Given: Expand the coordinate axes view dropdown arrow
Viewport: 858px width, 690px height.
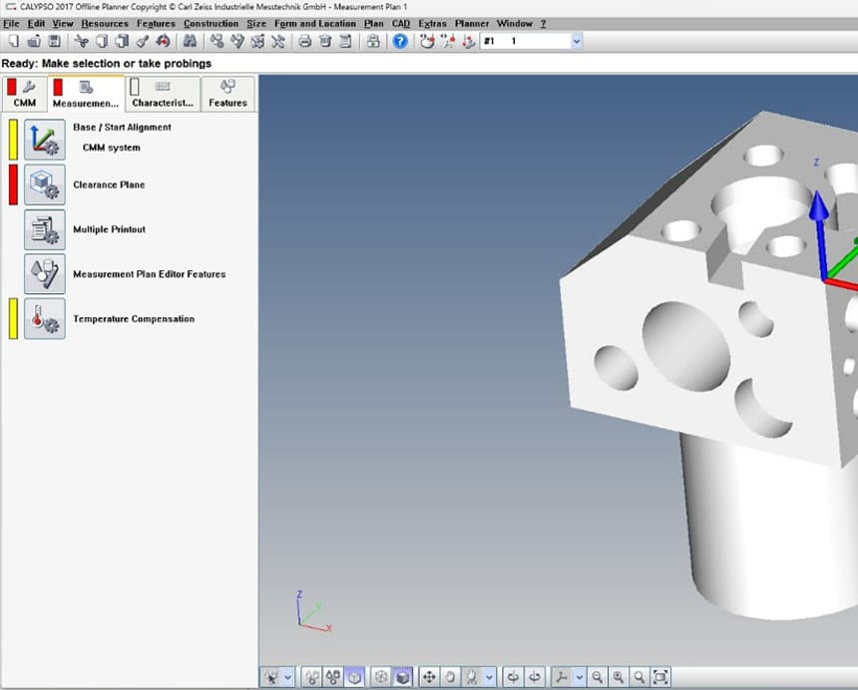Looking at the screenshot, I should pyautogui.click(x=580, y=677).
